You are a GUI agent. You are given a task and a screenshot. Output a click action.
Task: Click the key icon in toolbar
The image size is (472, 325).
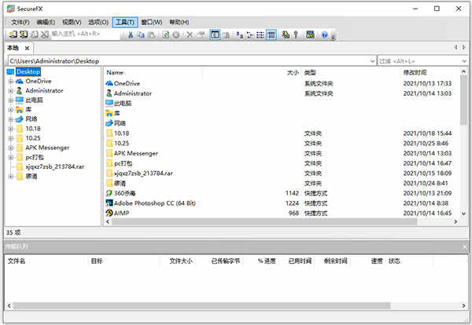[x=297, y=35]
